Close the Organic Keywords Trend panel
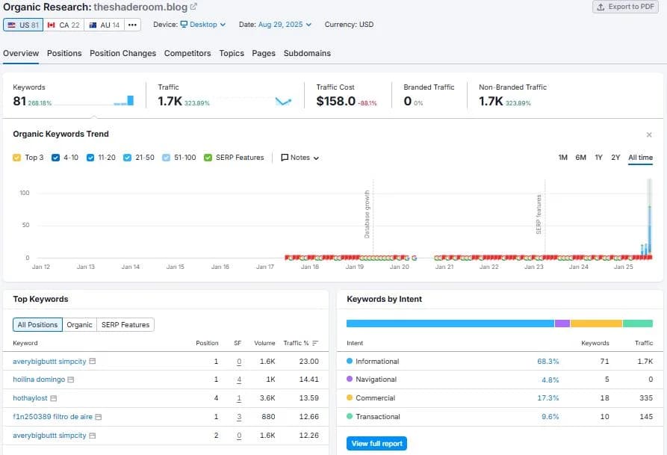Screen dimensions: 667x455 pyautogui.click(x=649, y=134)
